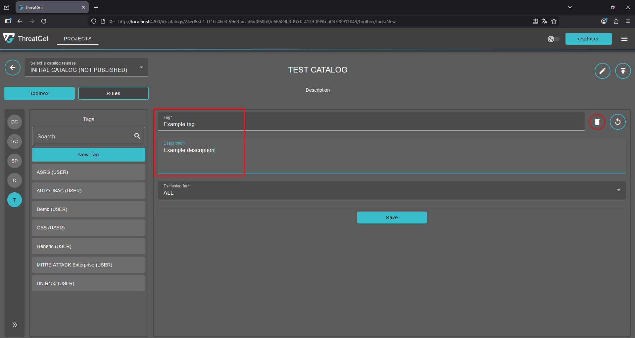Click the back arrow circle button
635x338 pixels.
click(x=13, y=68)
